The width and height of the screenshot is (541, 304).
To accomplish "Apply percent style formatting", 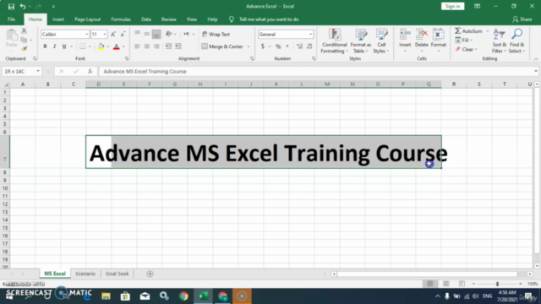I will [278, 46].
